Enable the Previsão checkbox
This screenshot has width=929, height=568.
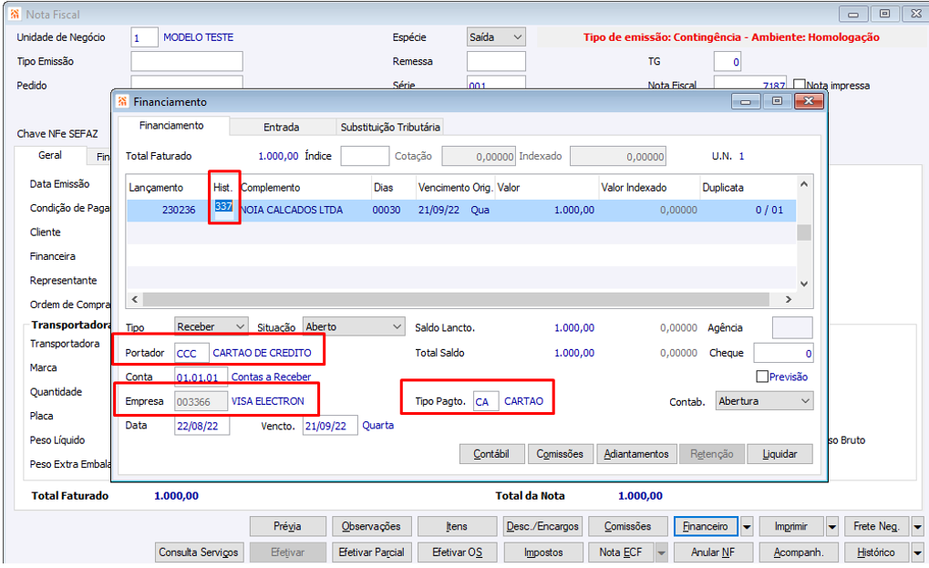[x=762, y=377]
